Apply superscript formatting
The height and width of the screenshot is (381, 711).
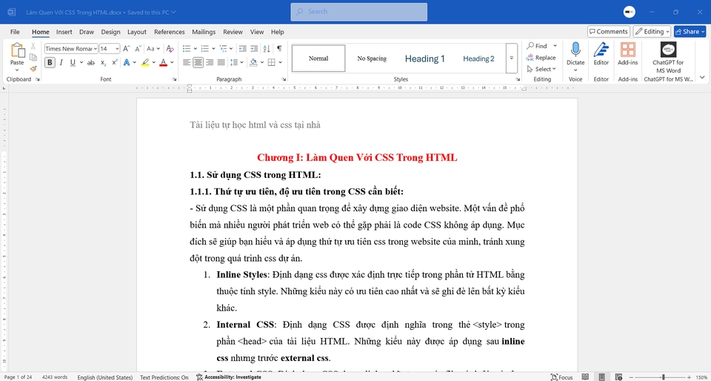[x=115, y=62]
